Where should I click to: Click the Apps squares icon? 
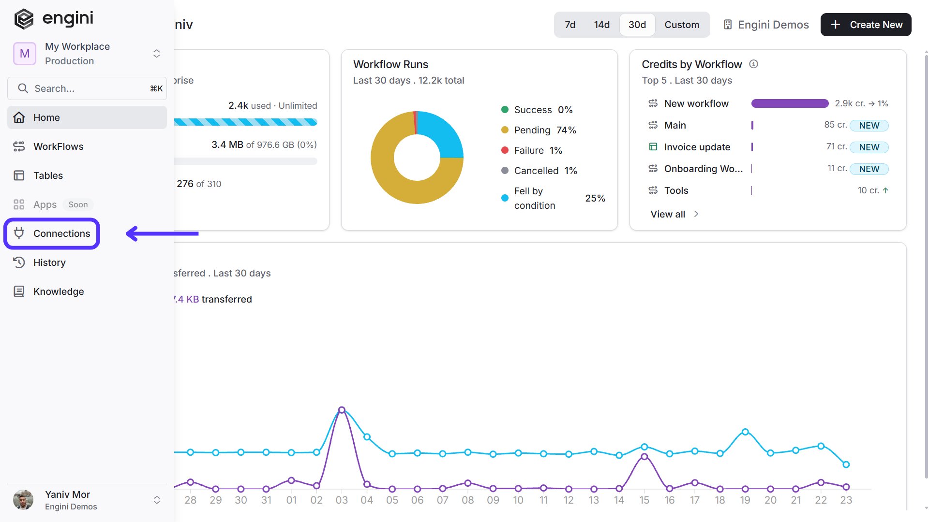pyautogui.click(x=19, y=204)
